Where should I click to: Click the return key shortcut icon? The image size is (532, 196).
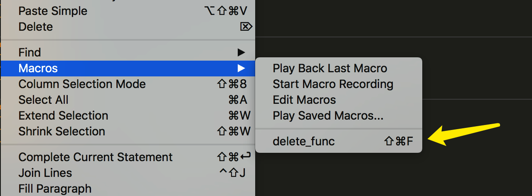(x=246, y=157)
